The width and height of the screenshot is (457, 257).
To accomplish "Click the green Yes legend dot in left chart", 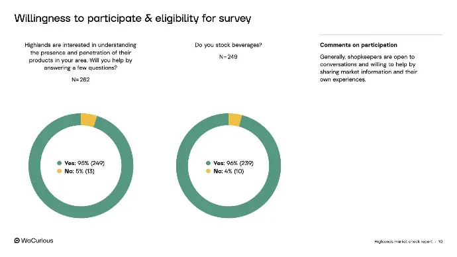I will click(60, 163).
